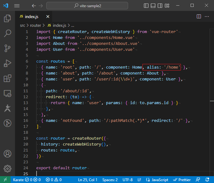Go forward with the right arrow
The image size is (214, 183).
point(41,6)
